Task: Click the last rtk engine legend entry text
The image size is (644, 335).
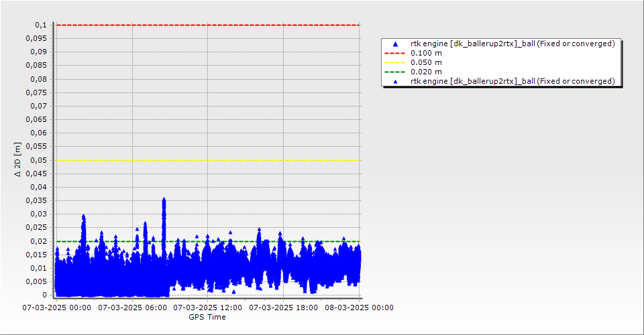Action: 513,81
